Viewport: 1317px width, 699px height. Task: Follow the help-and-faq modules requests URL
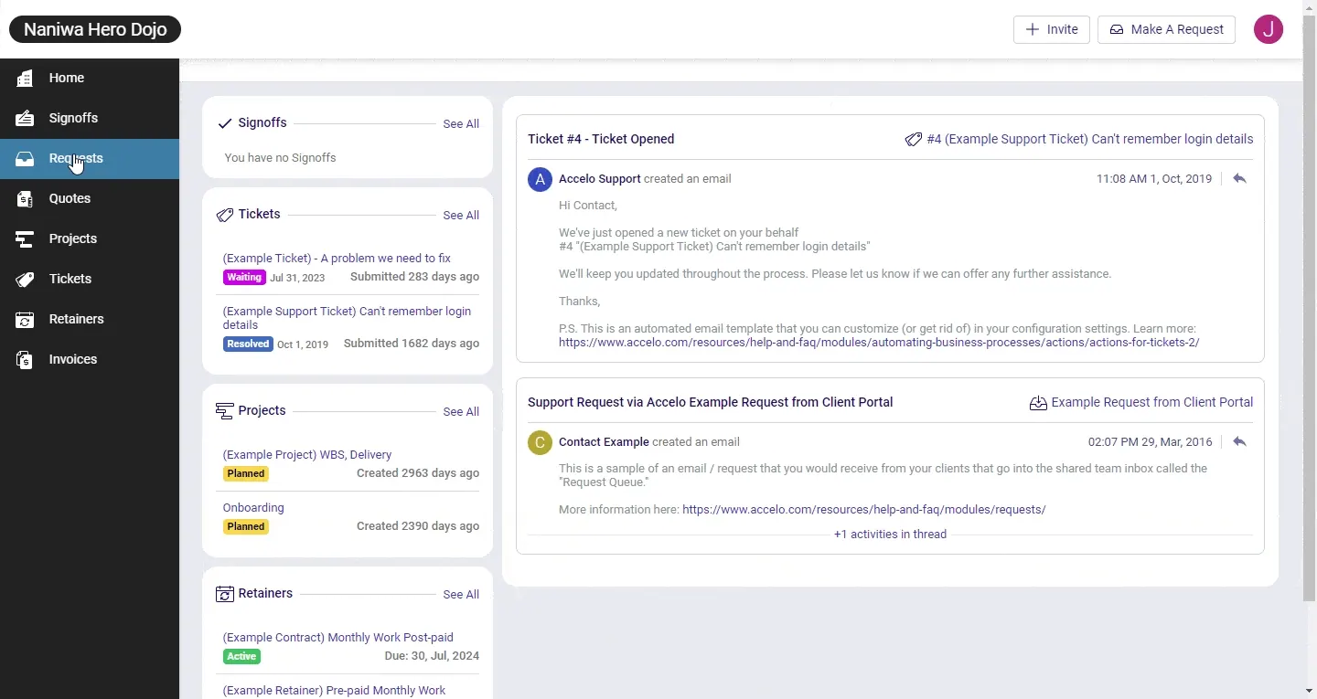point(864,510)
